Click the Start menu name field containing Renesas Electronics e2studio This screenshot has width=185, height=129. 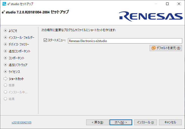[125, 41]
